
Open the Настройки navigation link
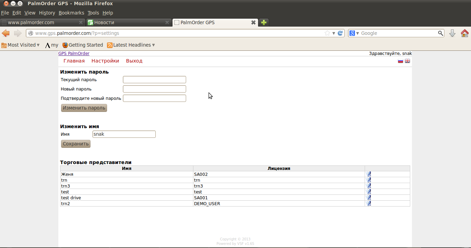tap(105, 61)
